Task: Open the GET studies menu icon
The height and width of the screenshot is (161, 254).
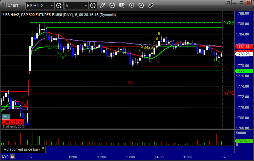Action: 122,5
